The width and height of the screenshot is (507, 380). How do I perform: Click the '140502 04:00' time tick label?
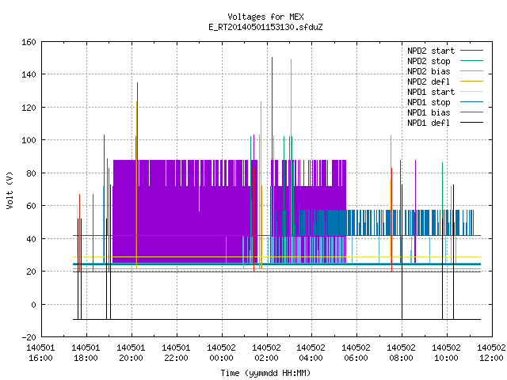[x=311, y=353]
